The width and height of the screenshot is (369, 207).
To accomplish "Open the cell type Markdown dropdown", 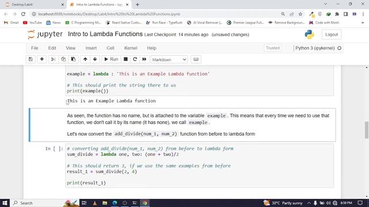I will click(x=169, y=60).
